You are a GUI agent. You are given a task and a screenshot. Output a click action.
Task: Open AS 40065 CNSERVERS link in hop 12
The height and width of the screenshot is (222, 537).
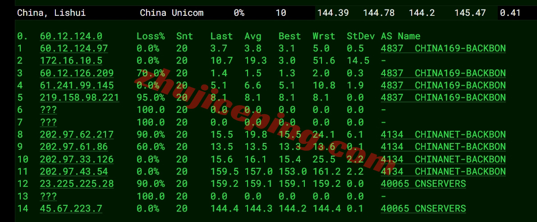[423, 184]
